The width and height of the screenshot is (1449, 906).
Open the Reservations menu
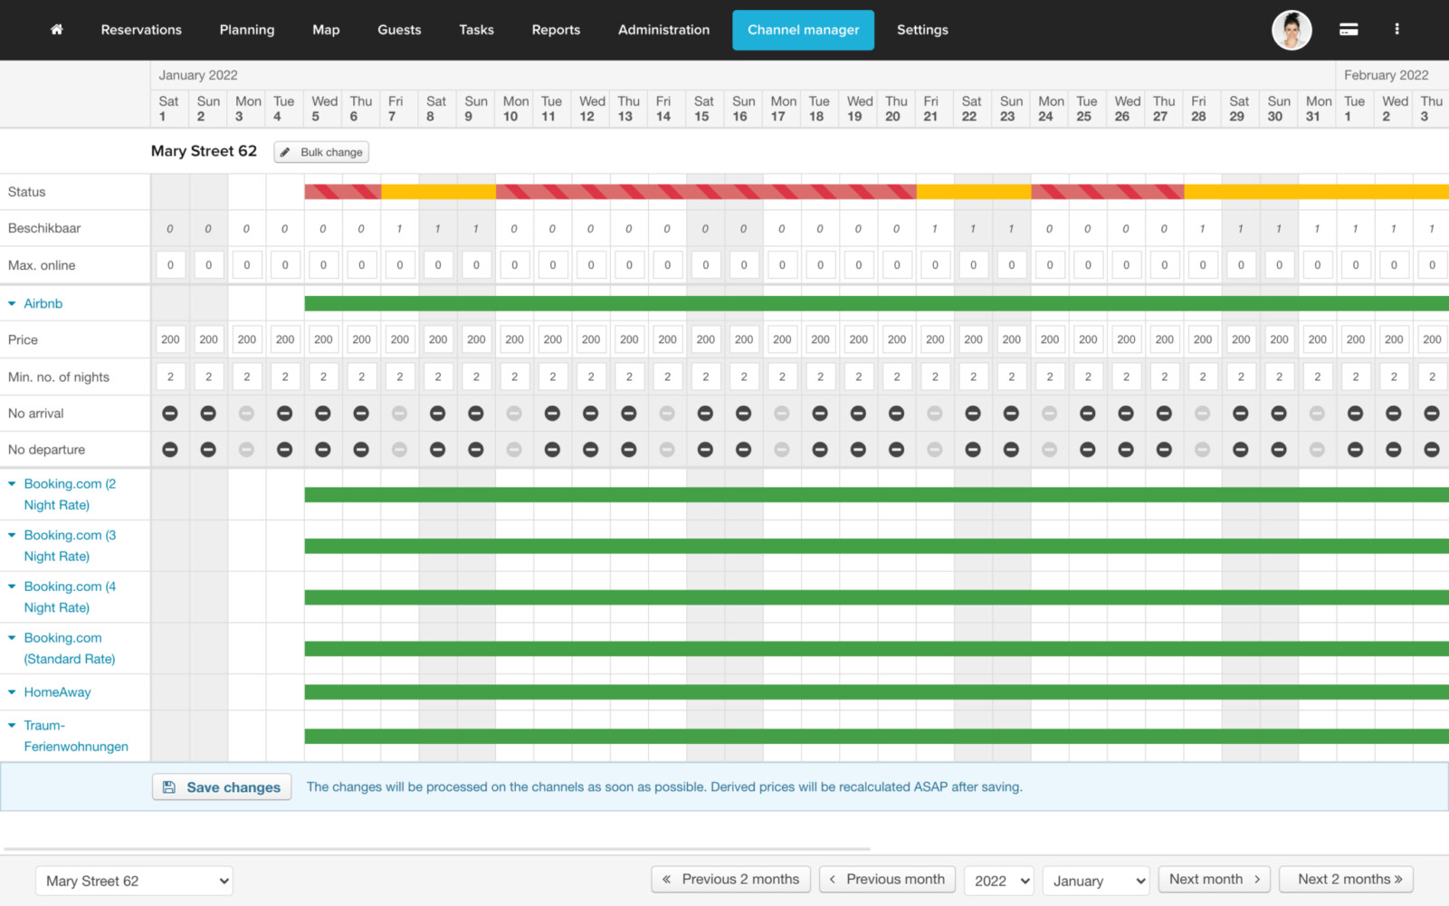(141, 30)
